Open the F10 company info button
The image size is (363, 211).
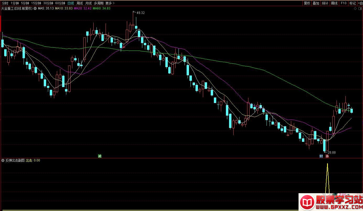click(x=343, y=3)
